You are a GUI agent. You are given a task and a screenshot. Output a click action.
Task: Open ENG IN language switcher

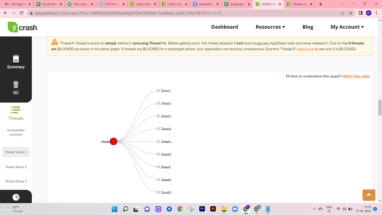click(x=329, y=209)
